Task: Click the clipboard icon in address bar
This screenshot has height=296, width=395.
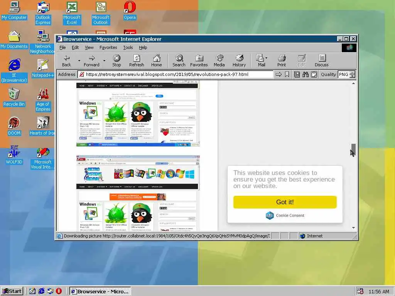Action: [314, 74]
